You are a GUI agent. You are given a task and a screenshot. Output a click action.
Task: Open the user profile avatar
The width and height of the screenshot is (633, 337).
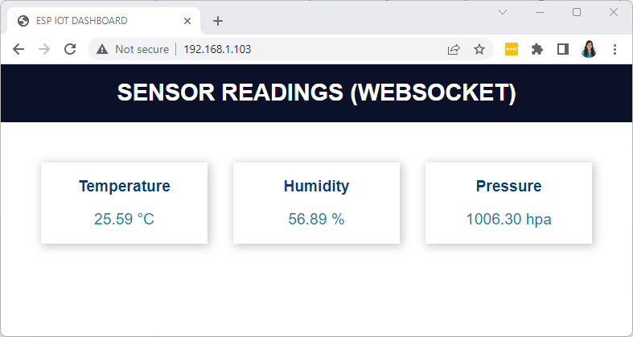[x=589, y=49]
